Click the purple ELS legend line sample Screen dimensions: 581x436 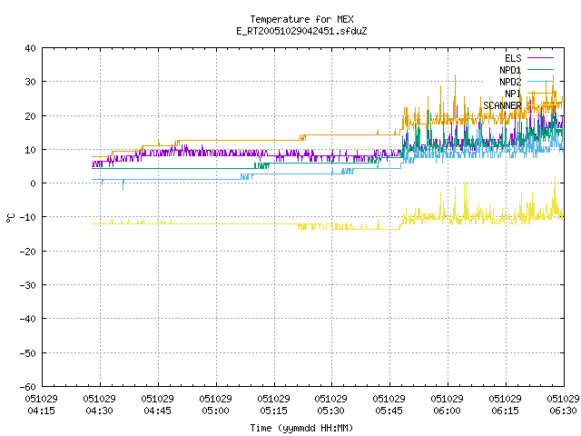click(x=540, y=58)
